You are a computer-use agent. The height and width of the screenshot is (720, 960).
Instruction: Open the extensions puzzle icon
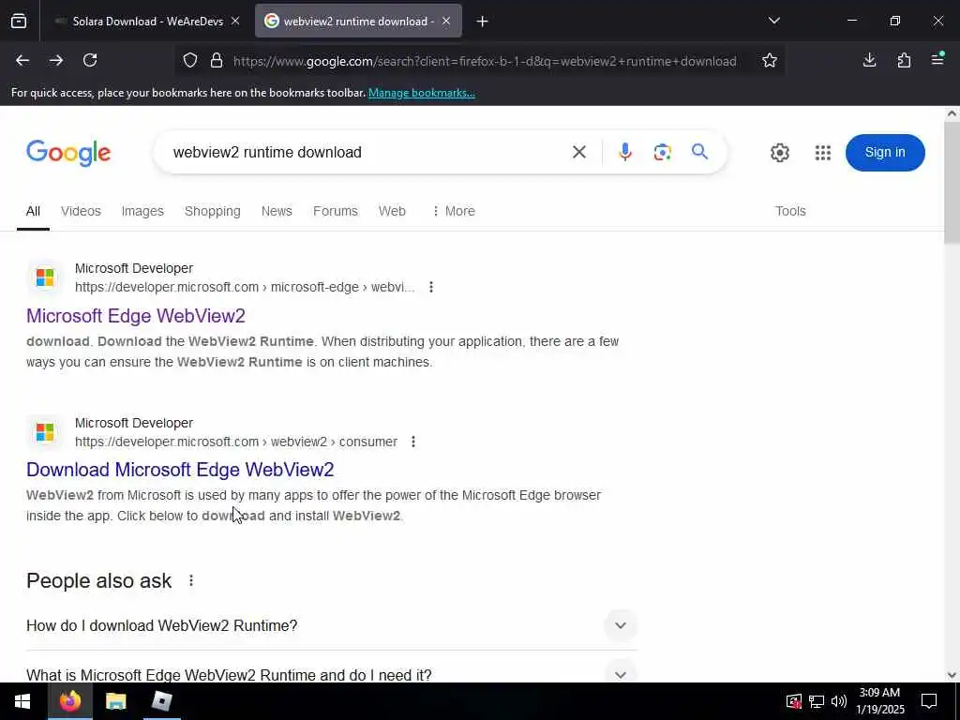tap(904, 60)
